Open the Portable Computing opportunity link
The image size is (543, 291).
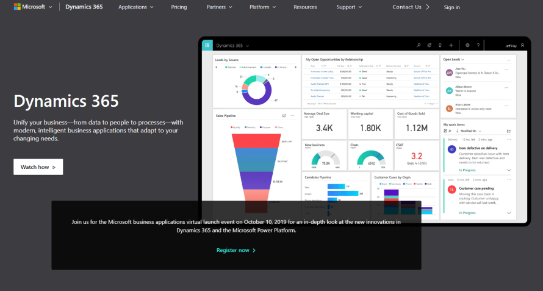pos(320,90)
